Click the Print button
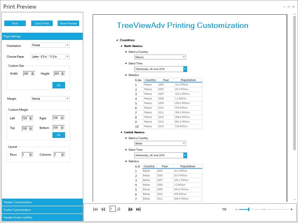This screenshot has height=223, width=298. 15,23
